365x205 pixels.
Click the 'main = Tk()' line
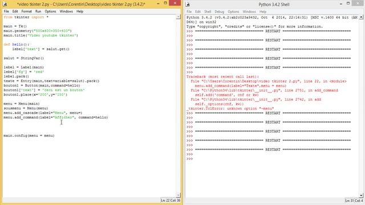pyautogui.click(x=15, y=26)
